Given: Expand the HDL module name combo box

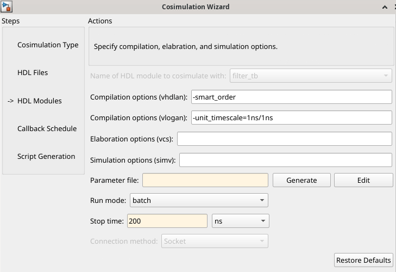Looking at the screenshot, I should pos(311,76).
